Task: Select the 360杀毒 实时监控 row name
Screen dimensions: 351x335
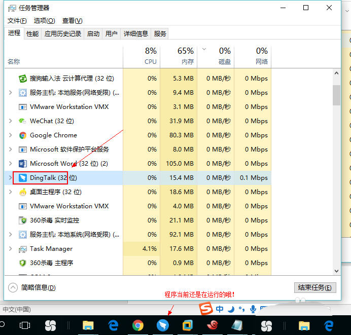Action: pyautogui.click(x=55, y=220)
